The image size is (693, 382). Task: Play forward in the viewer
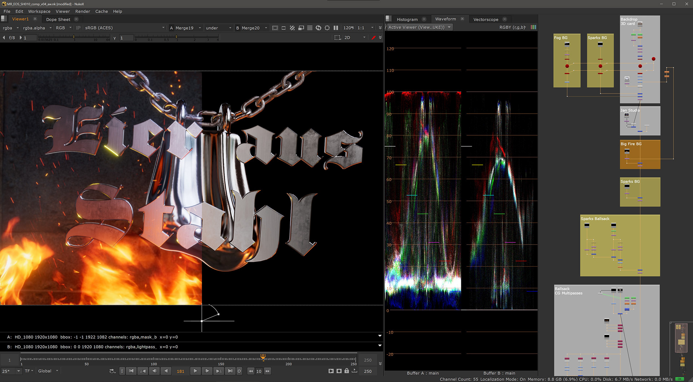195,371
